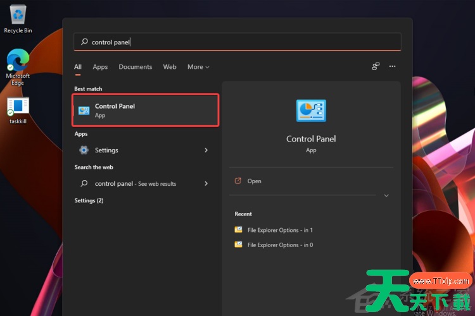Switch to the Documents filter tab
Screen dimensions: 475x316
click(x=136, y=67)
